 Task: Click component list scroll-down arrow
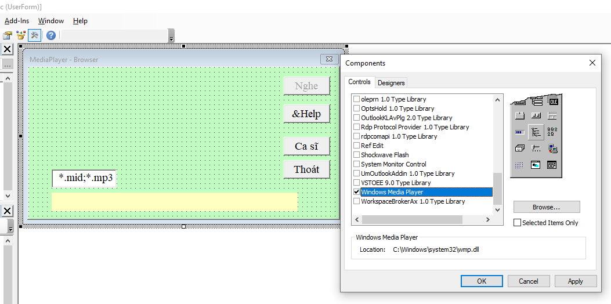point(497,210)
